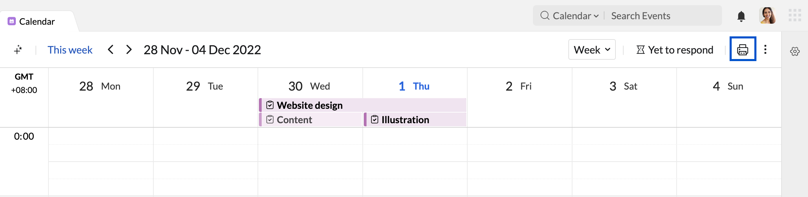Open the three-dot more options menu
The width and height of the screenshot is (808, 197).
tap(765, 49)
